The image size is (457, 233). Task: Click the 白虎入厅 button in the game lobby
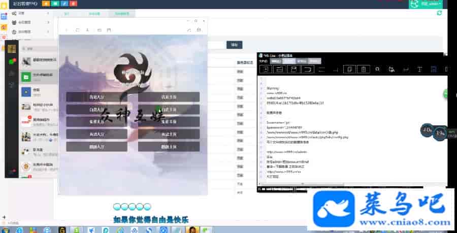(x=96, y=109)
